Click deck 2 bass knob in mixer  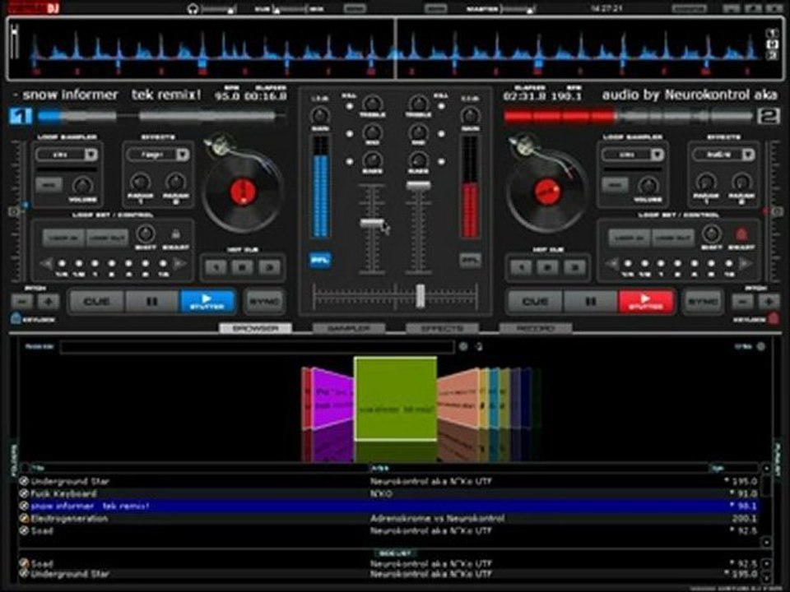point(418,160)
